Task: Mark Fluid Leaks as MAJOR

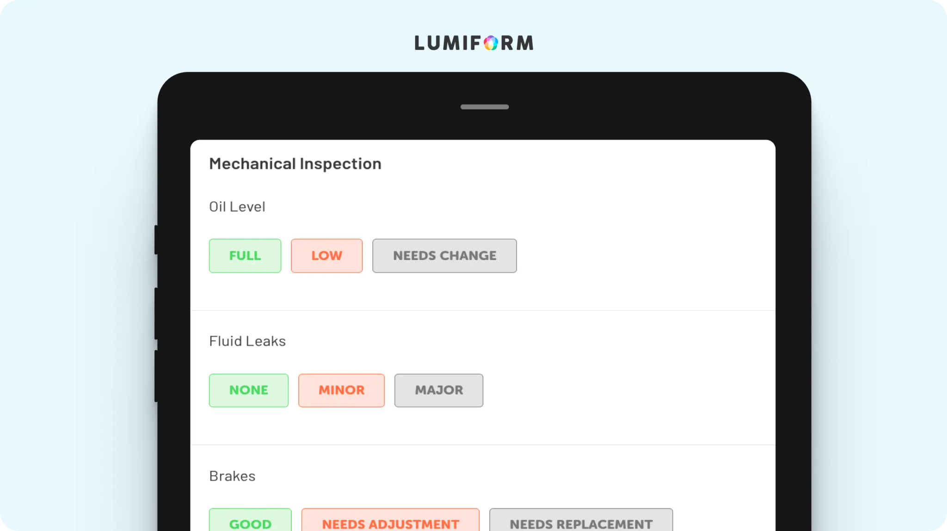Action: pos(439,390)
